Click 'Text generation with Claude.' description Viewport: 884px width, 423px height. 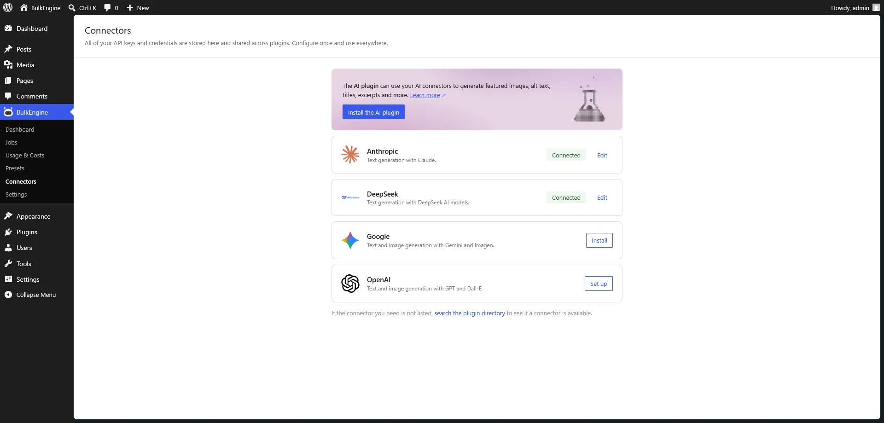click(x=401, y=160)
